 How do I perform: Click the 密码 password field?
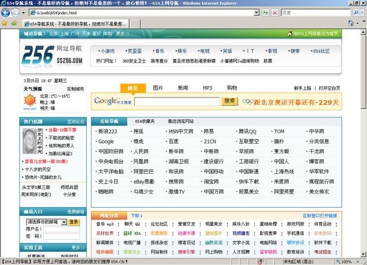[x=61, y=236]
